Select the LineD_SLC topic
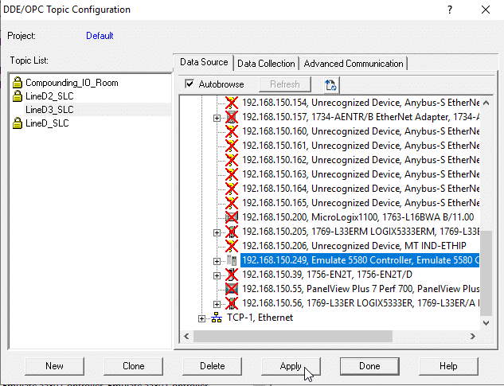Viewport: 504px width, 386px height. (x=47, y=123)
